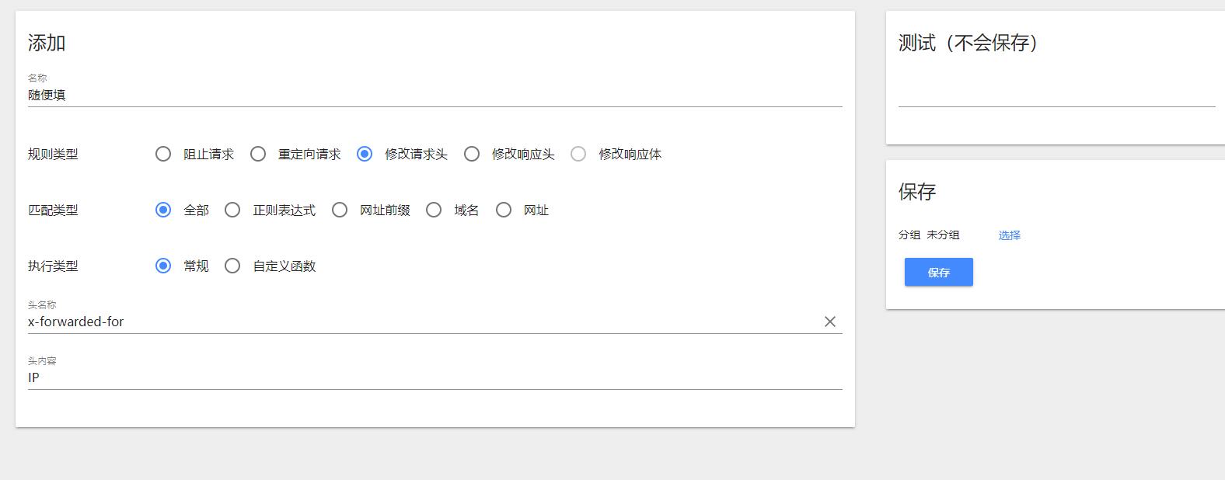
Task: Click the test URL input field
Action: pos(1056,95)
